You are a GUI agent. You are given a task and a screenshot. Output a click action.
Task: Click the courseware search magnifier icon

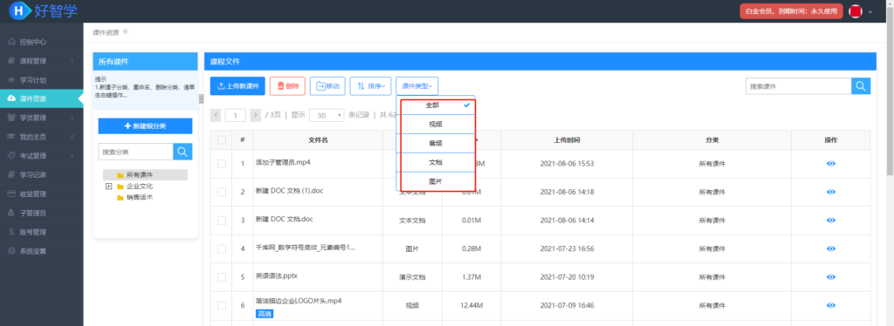click(x=861, y=86)
